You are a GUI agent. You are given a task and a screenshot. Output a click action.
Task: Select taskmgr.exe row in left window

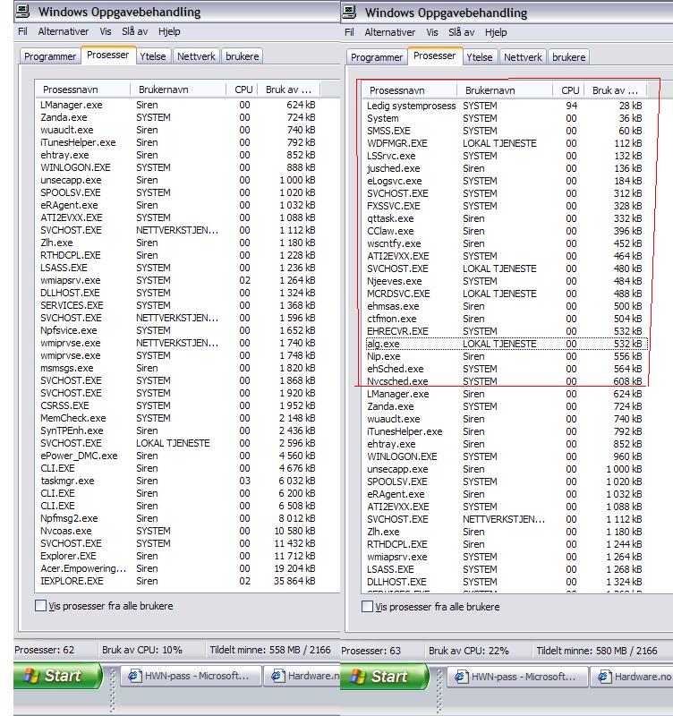178,481
